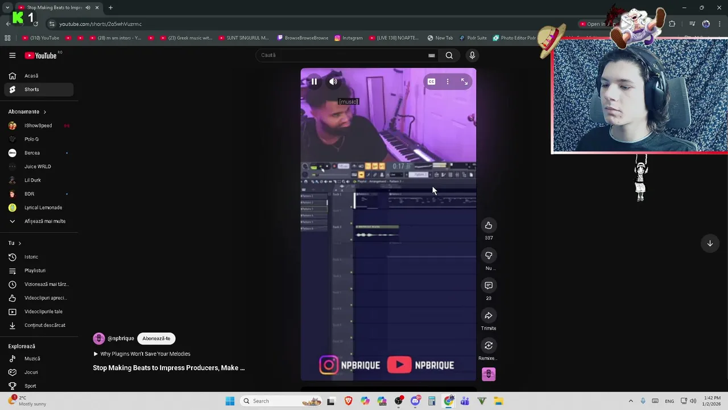The width and height of the screenshot is (728, 410).
Task: Share the Short via Trimite
Action: click(489, 315)
